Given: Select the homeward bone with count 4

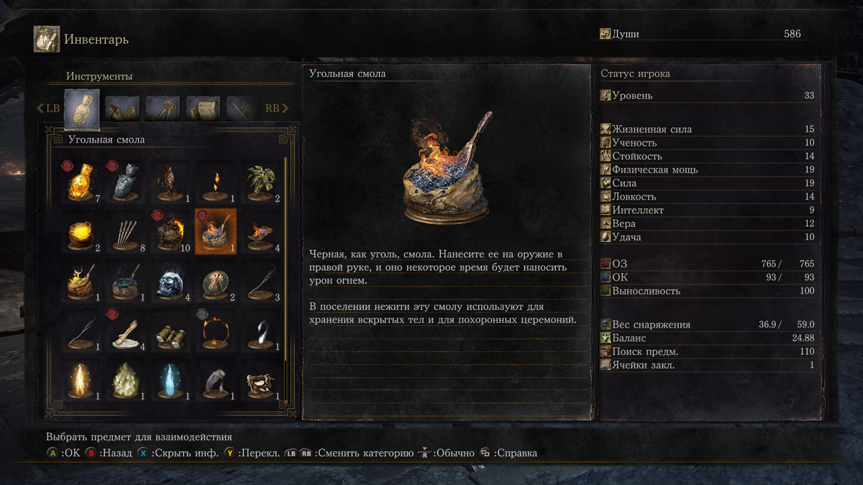Looking at the screenshot, I should tap(125, 331).
